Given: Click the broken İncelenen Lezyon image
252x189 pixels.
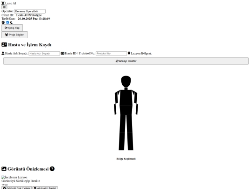Looking at the screenshot, I should [x=14, y=177].
